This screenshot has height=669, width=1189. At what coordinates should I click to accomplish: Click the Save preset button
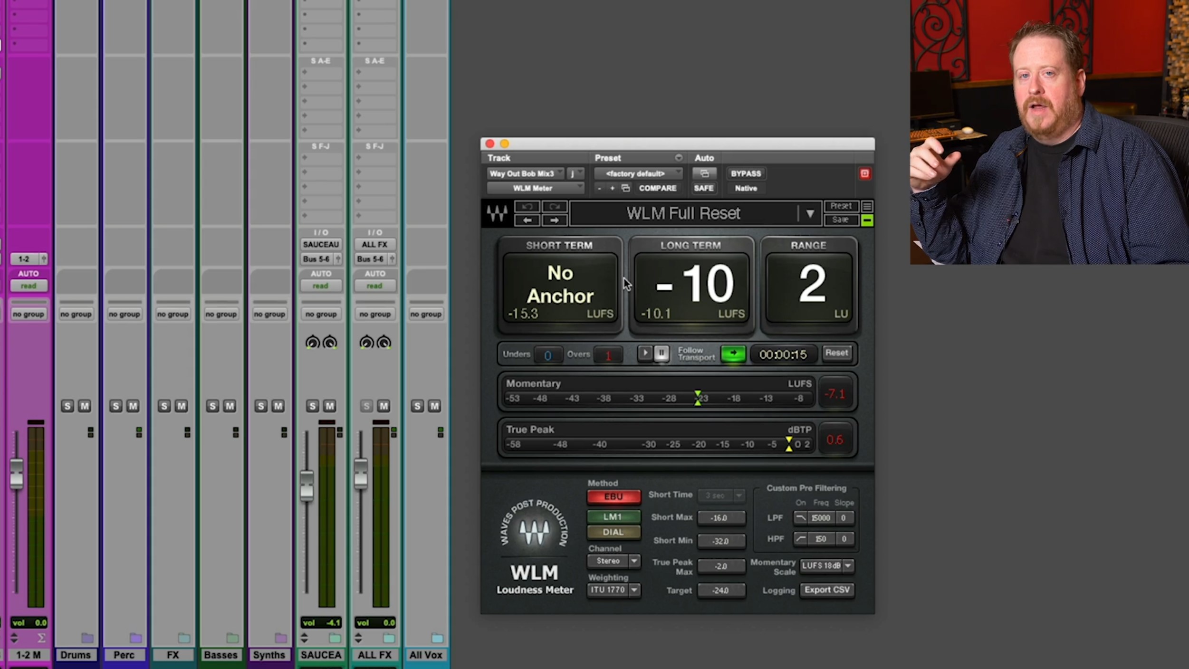coord(841,220)
